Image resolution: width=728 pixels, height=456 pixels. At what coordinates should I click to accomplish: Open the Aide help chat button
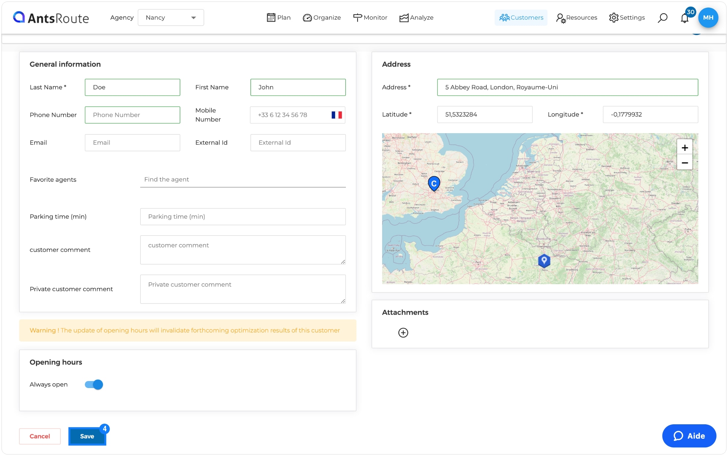tap(689, 436)
